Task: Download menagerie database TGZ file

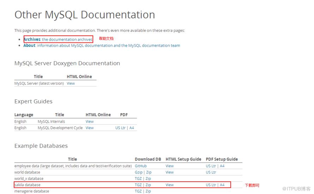Action: click(138, 191)
